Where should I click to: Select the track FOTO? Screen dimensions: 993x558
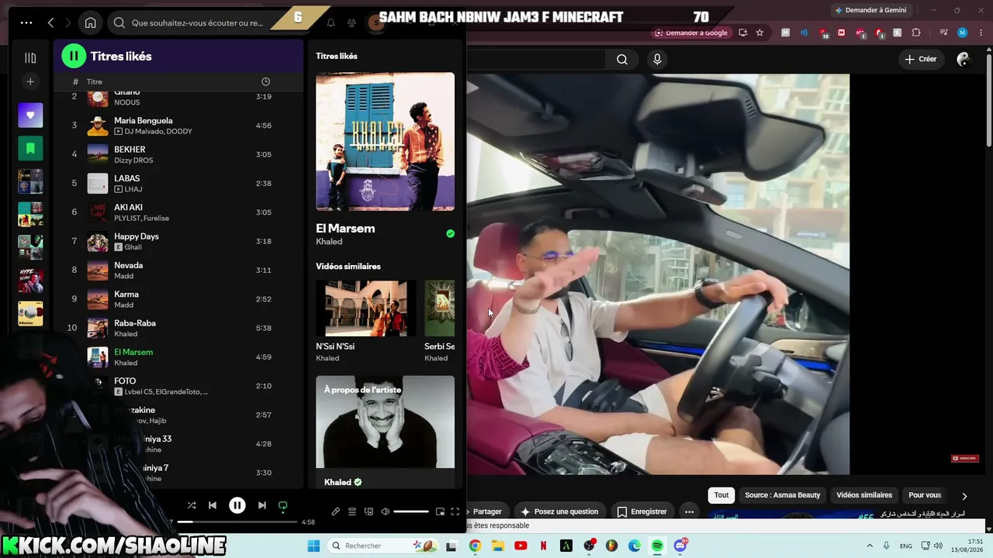coord(178,386)
